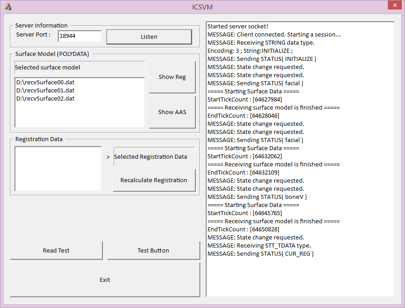This screenshot has width=405, height=308.
Task: Choose D:\recvSurface02.dat from surface list
Action: (45, 98)
